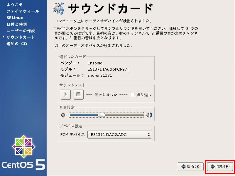Click the CentOS logo emblem
235x176 pixels.
23,147
